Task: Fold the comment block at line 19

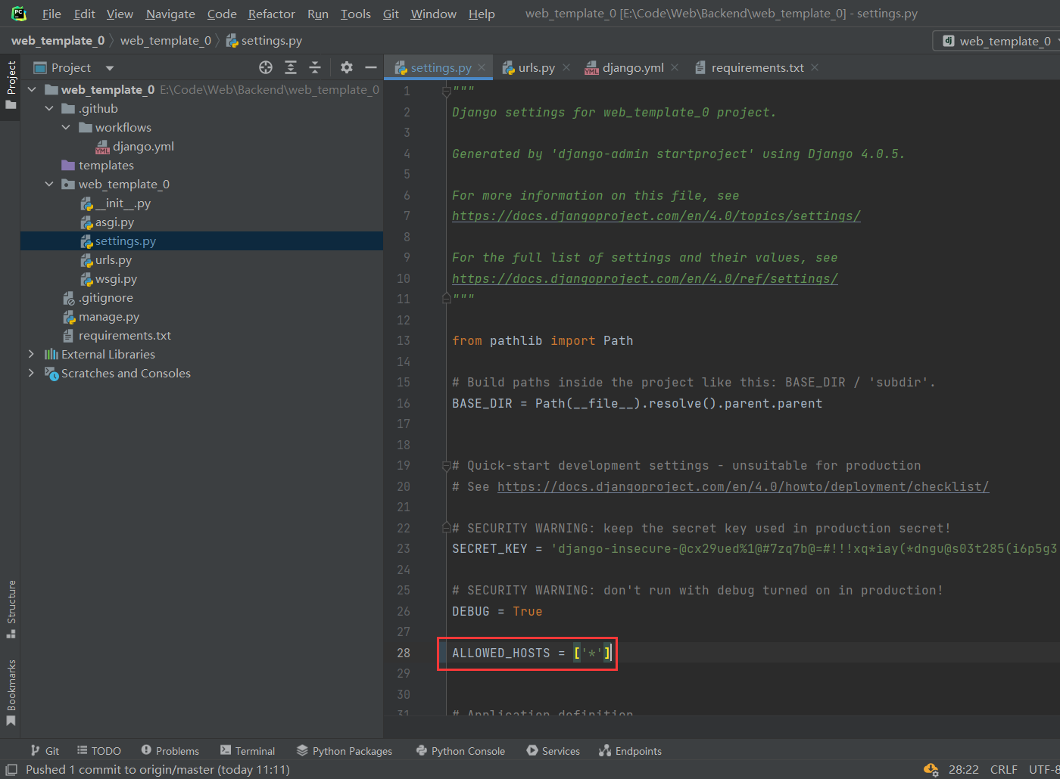Action: pos(446,466)
